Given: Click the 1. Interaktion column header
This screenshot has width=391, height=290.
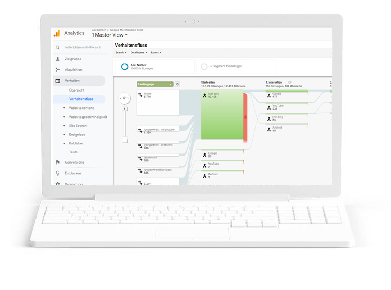Looking at the screenshot, I should tap(274, 82).
